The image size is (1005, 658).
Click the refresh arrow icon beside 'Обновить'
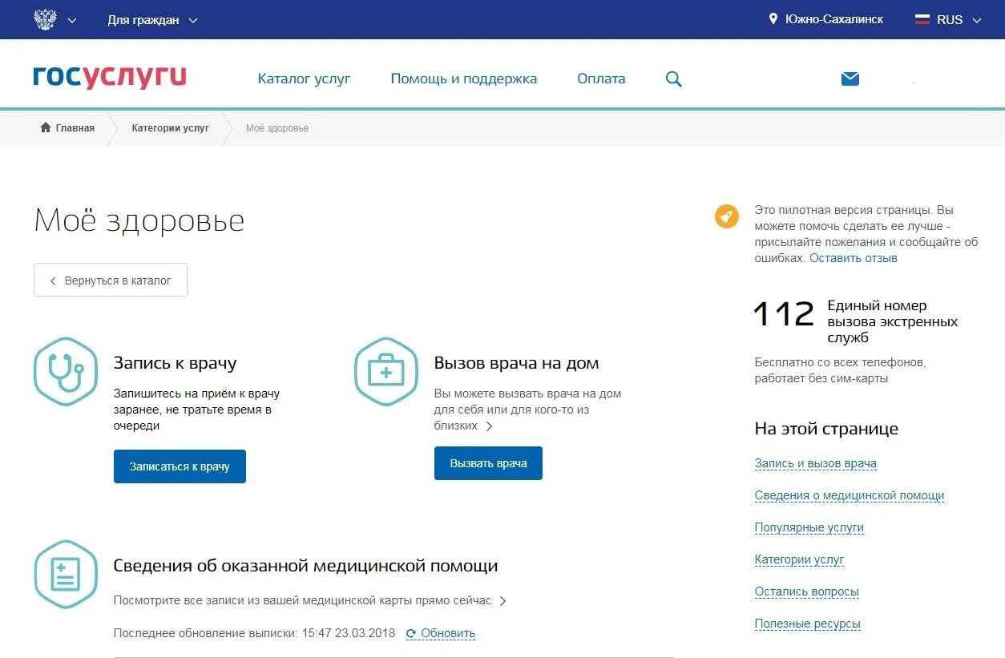point(411,633)
